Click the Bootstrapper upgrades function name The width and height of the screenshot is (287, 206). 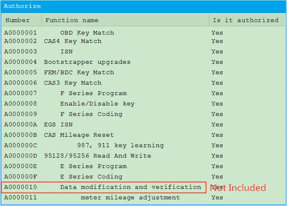(x=87, y=62)
